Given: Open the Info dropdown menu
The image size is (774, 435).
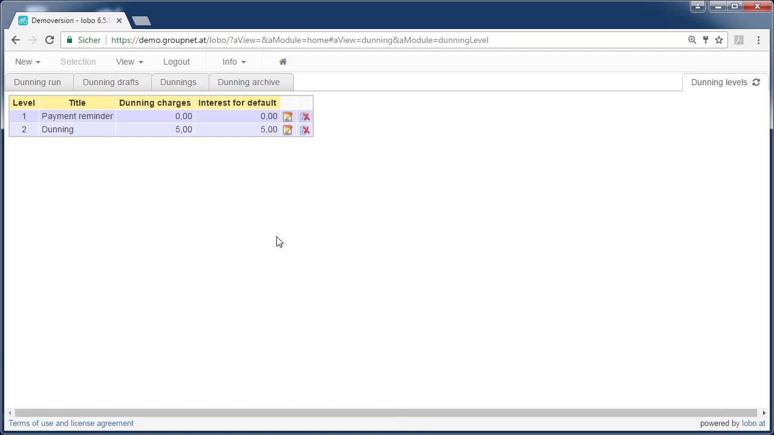Looking at the screenshot, I should 234,62.
